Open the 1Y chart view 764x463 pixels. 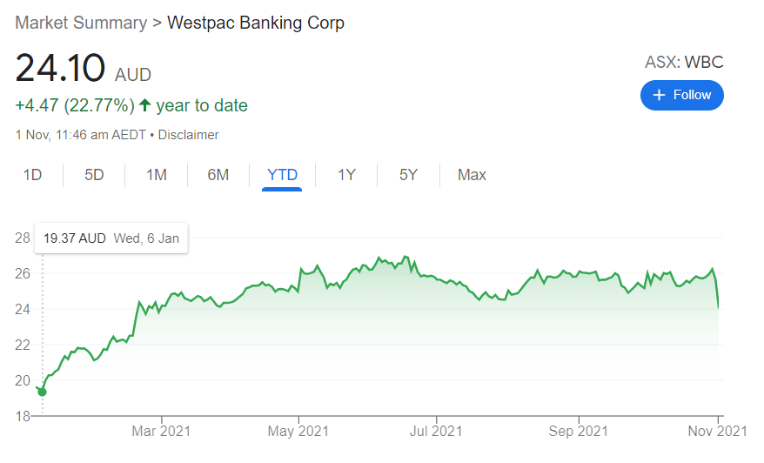pyautogui.click(x=346, y=175)
